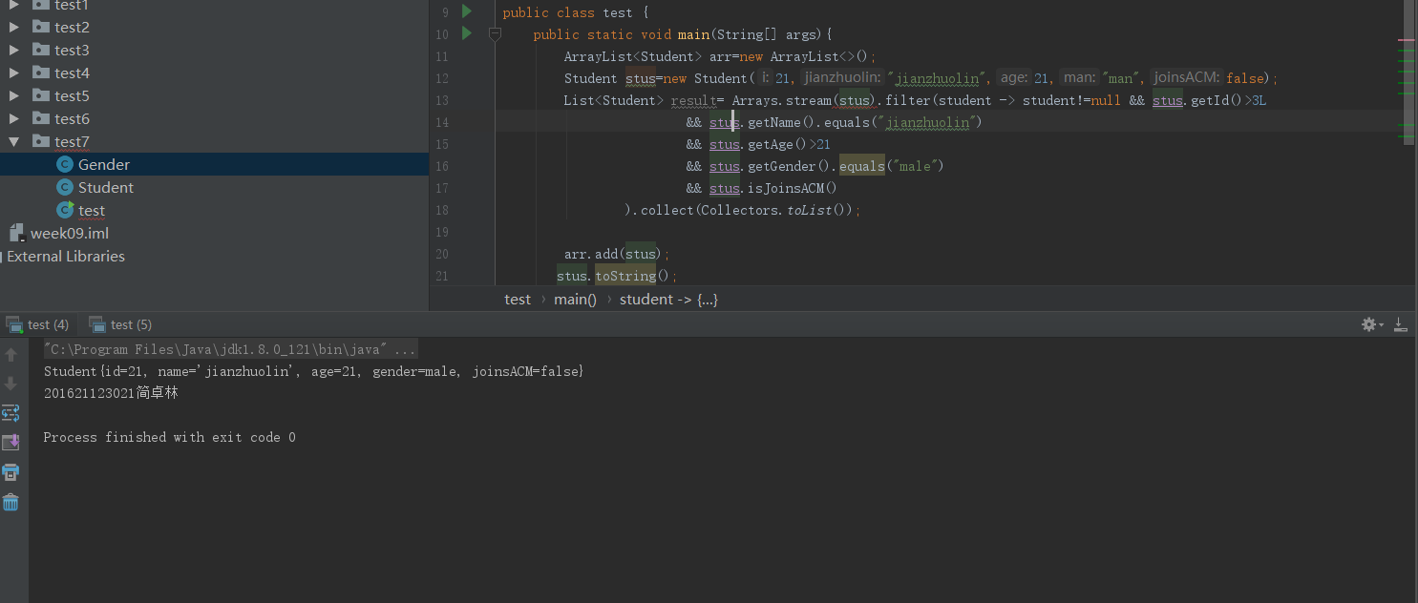This screenshot has width=1418, height=603.
Task: Open the test class in test7
Action: coord(92,210)
